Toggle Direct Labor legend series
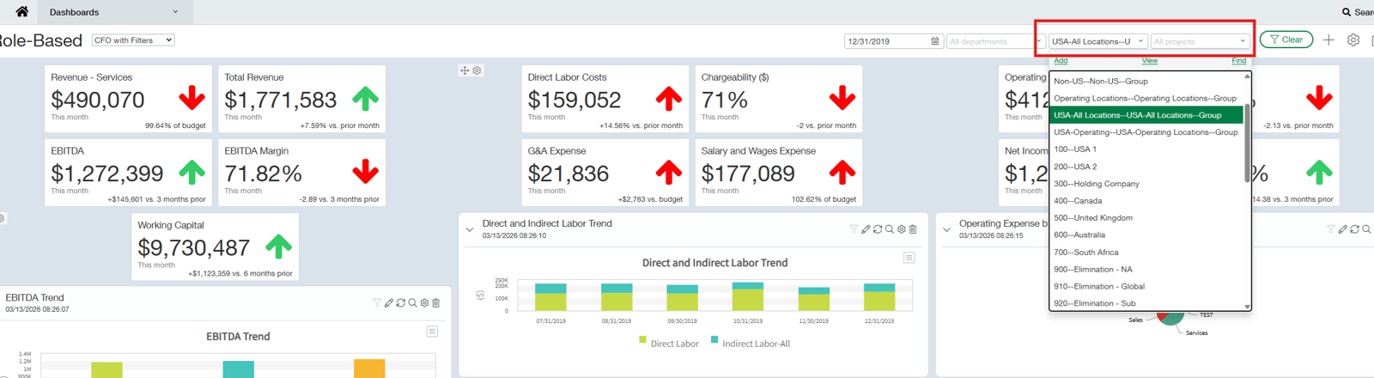This screenshot has width=1374, height=378. pos(669,343)
